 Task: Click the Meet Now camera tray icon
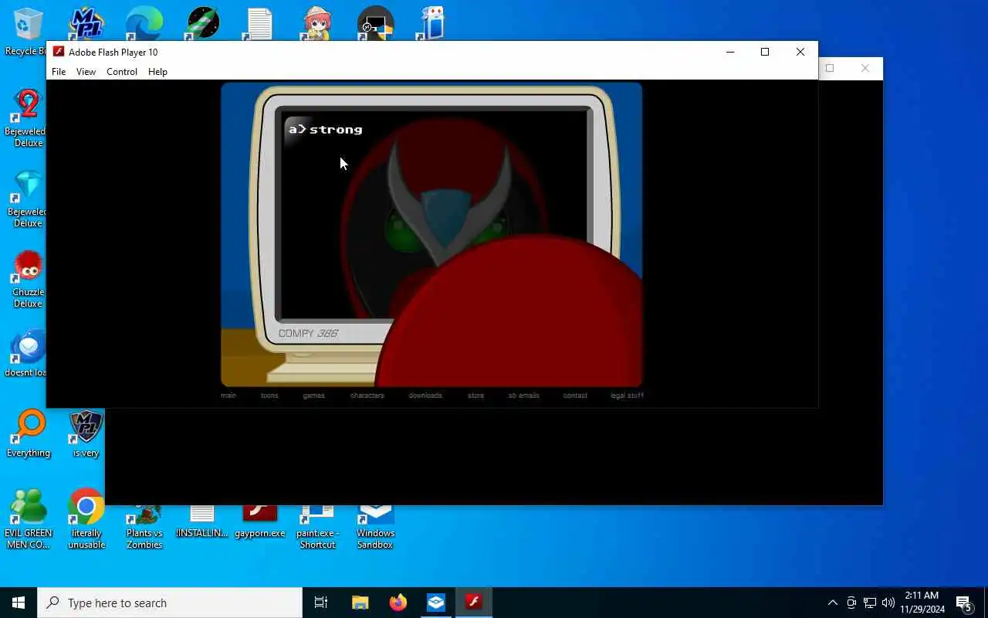851,603
